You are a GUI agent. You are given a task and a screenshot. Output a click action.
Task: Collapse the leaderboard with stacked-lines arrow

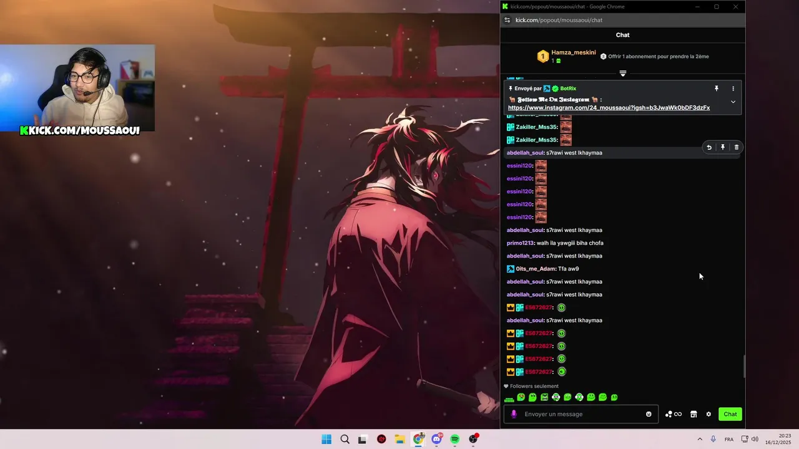click(x=622, y=74)
